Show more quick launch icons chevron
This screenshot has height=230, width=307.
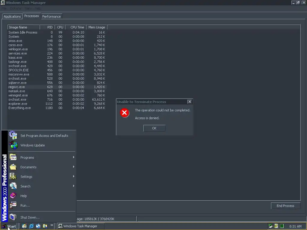coord(52,225)
